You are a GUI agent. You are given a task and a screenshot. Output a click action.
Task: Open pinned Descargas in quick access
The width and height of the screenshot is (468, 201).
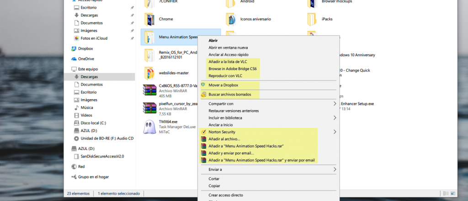pyautogui.click(x=89, y=15)
